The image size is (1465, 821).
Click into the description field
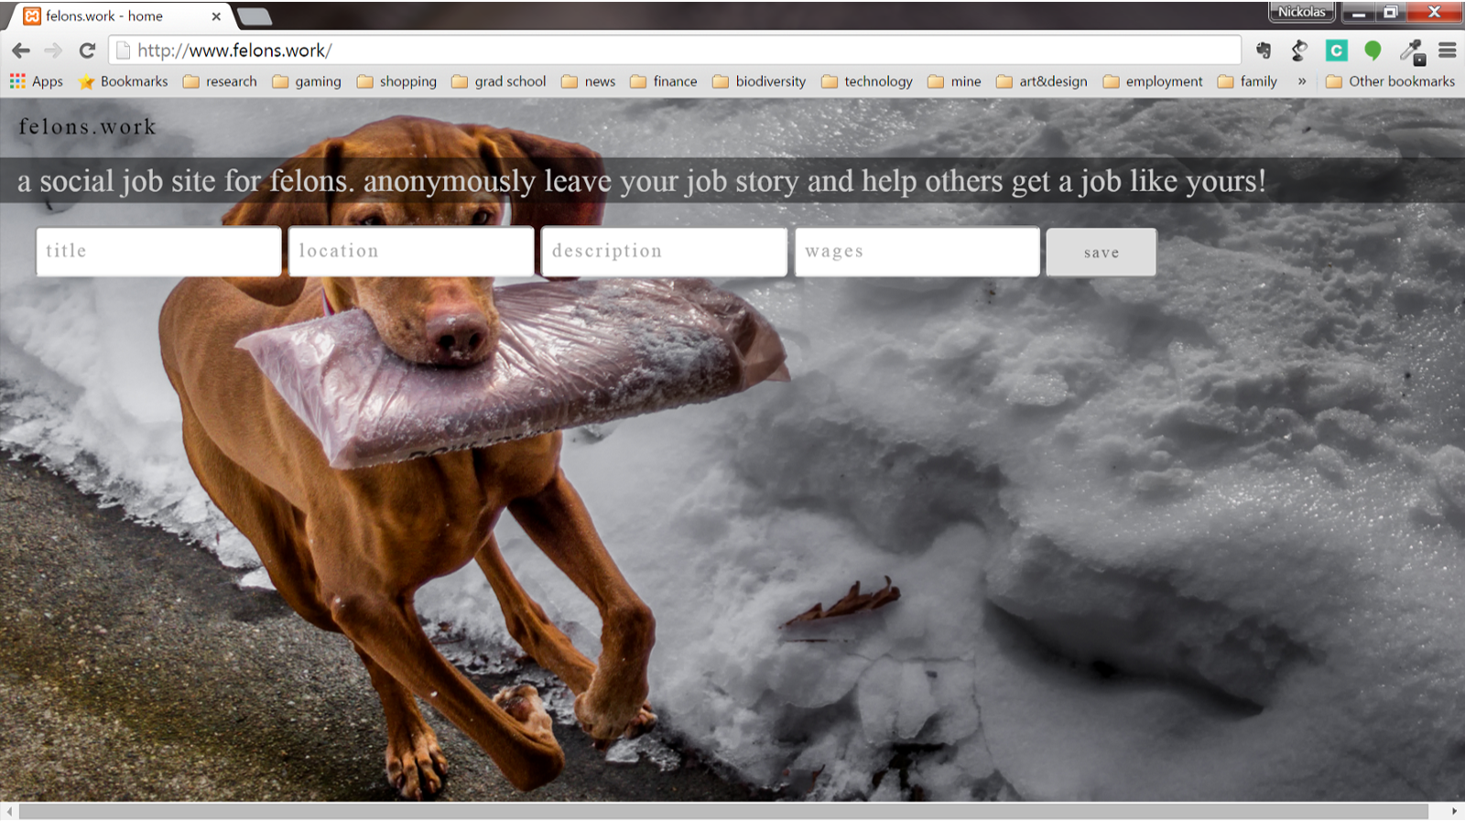coord(664,252)
